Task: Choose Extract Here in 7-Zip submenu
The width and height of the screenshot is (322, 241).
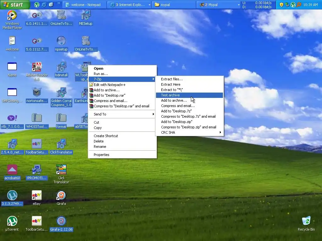Action: pyautogui.click(x=189, y=84)
